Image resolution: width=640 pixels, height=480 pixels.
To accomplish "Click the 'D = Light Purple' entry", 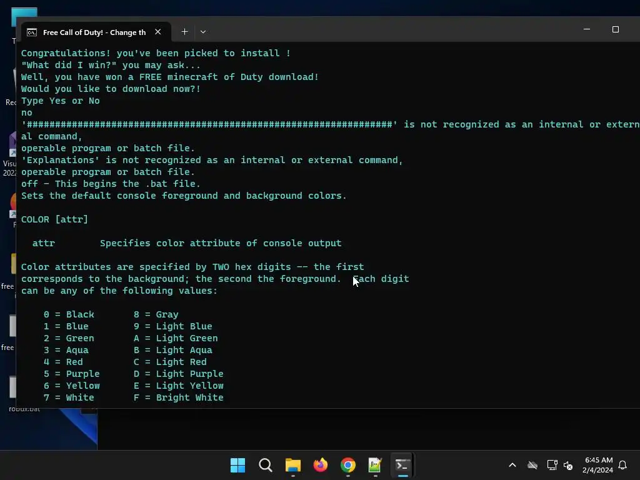I will pos(178,374).
